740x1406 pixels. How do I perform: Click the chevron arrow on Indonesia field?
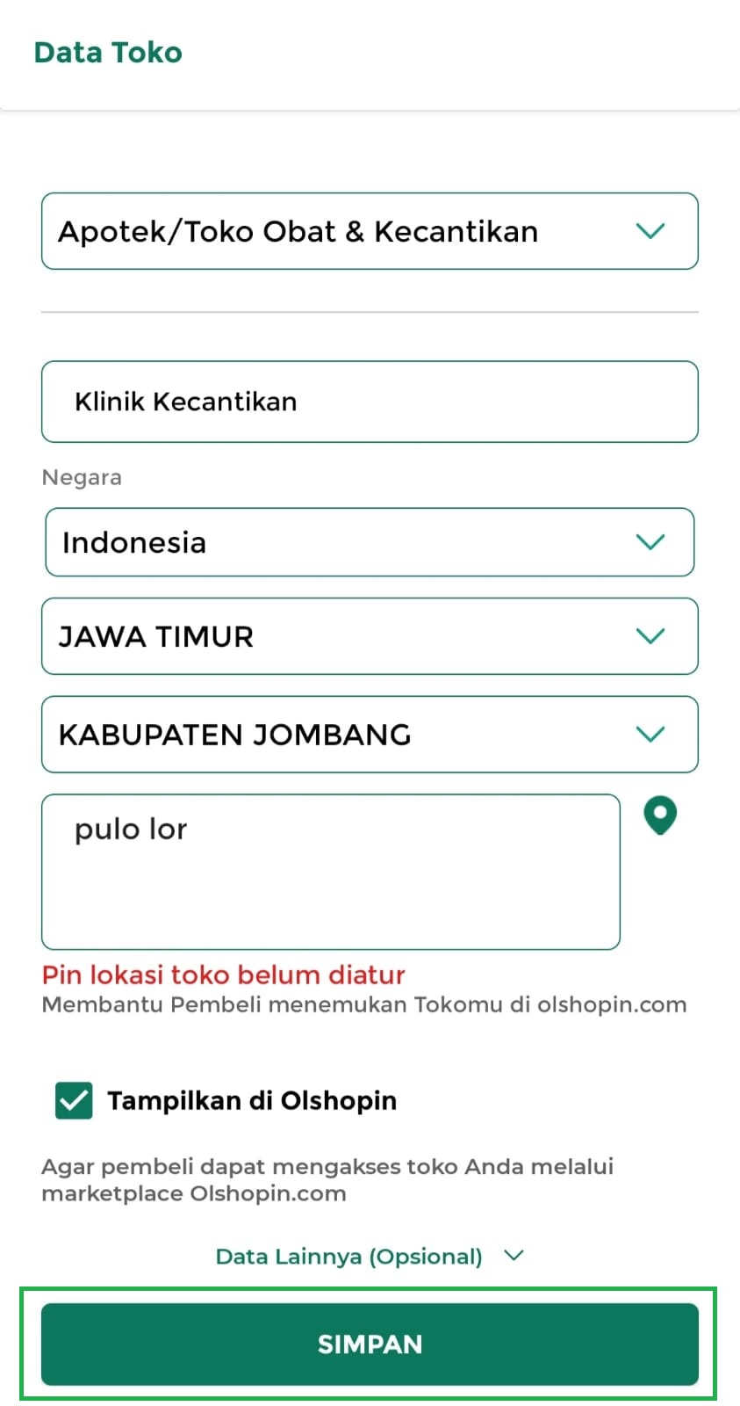point(650,542)
